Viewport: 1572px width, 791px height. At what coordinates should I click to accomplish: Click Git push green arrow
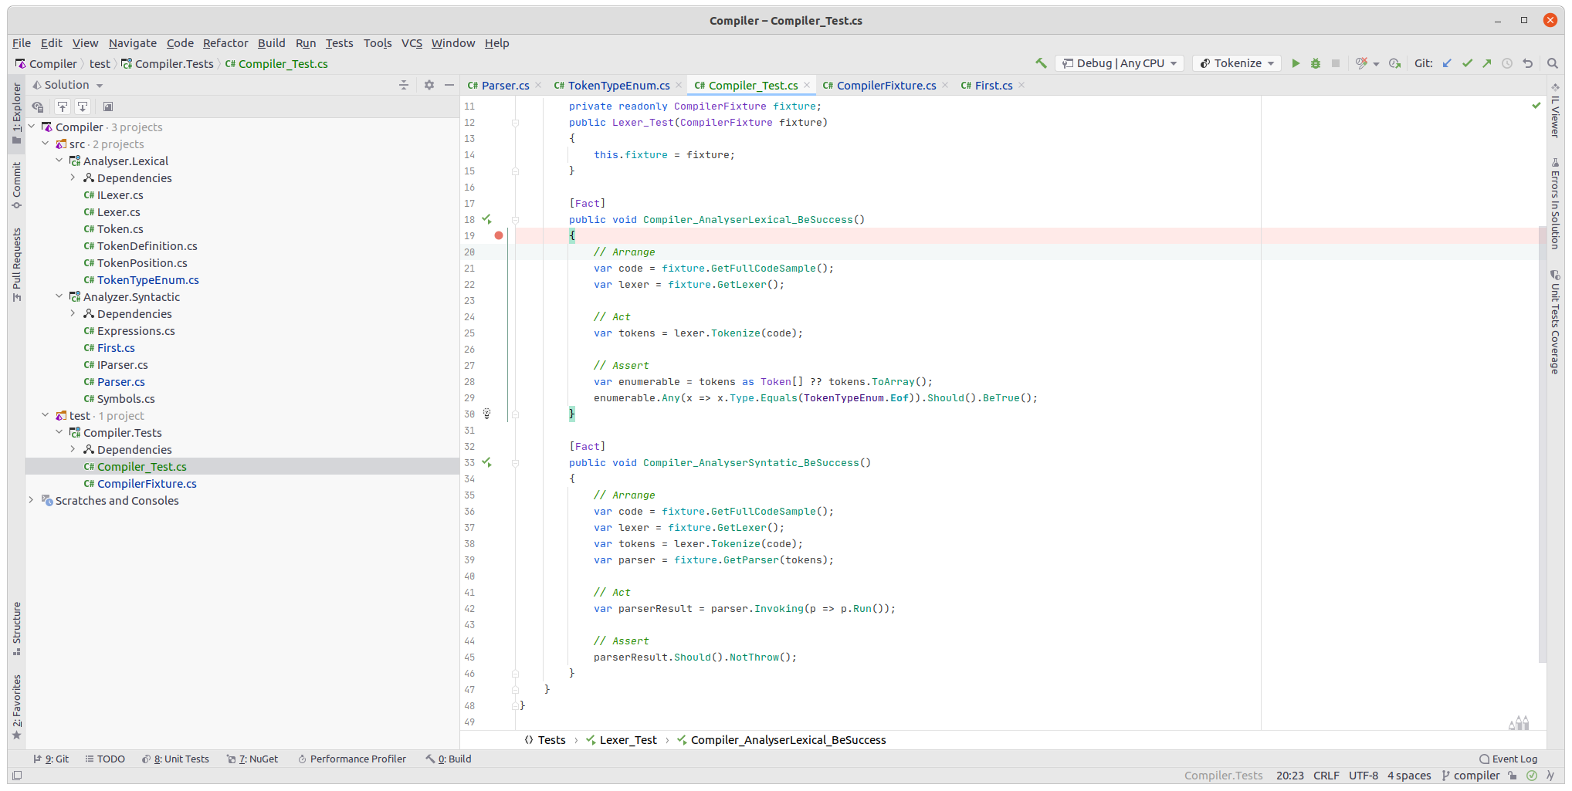1487,63
